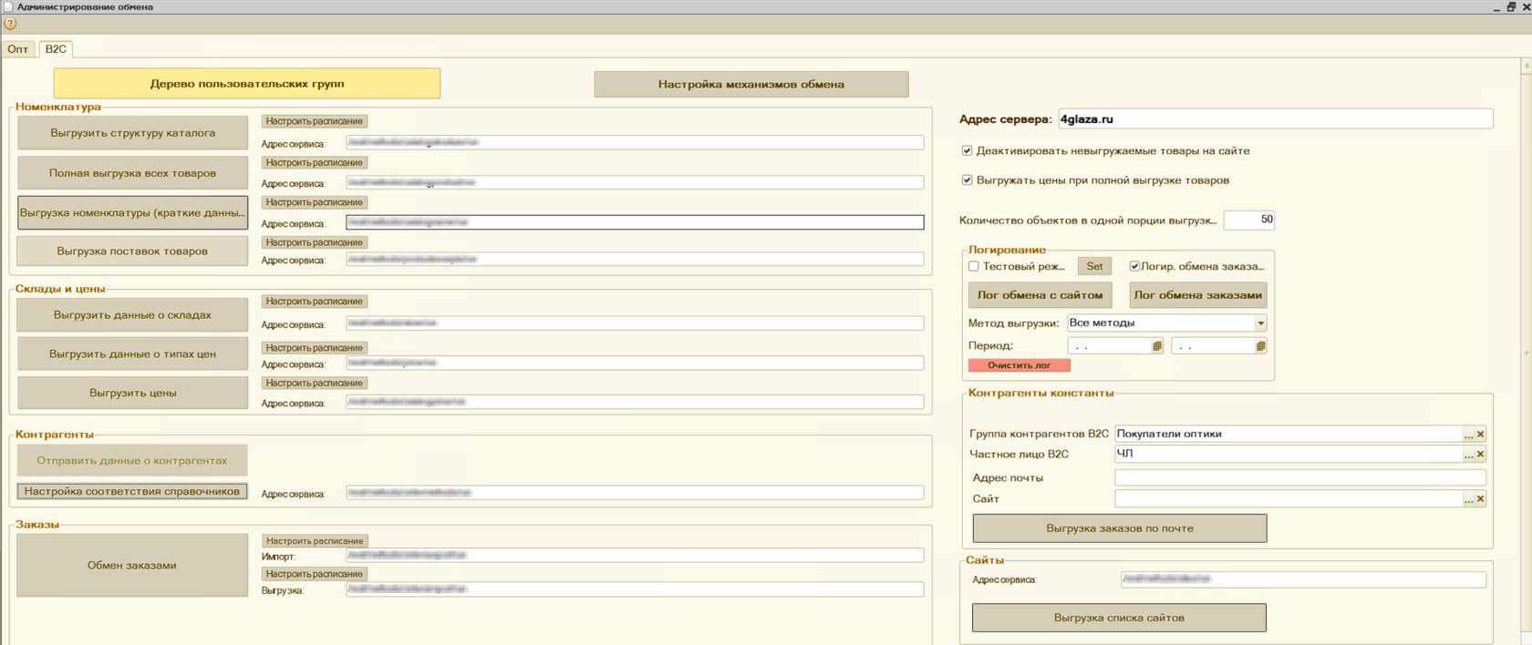
Task: Click Выгрузить данные о складах
Action: point(132,315)
